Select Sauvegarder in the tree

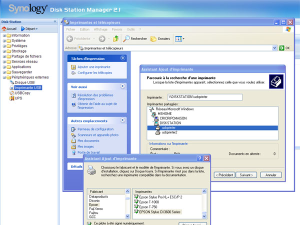coord(21,72)
